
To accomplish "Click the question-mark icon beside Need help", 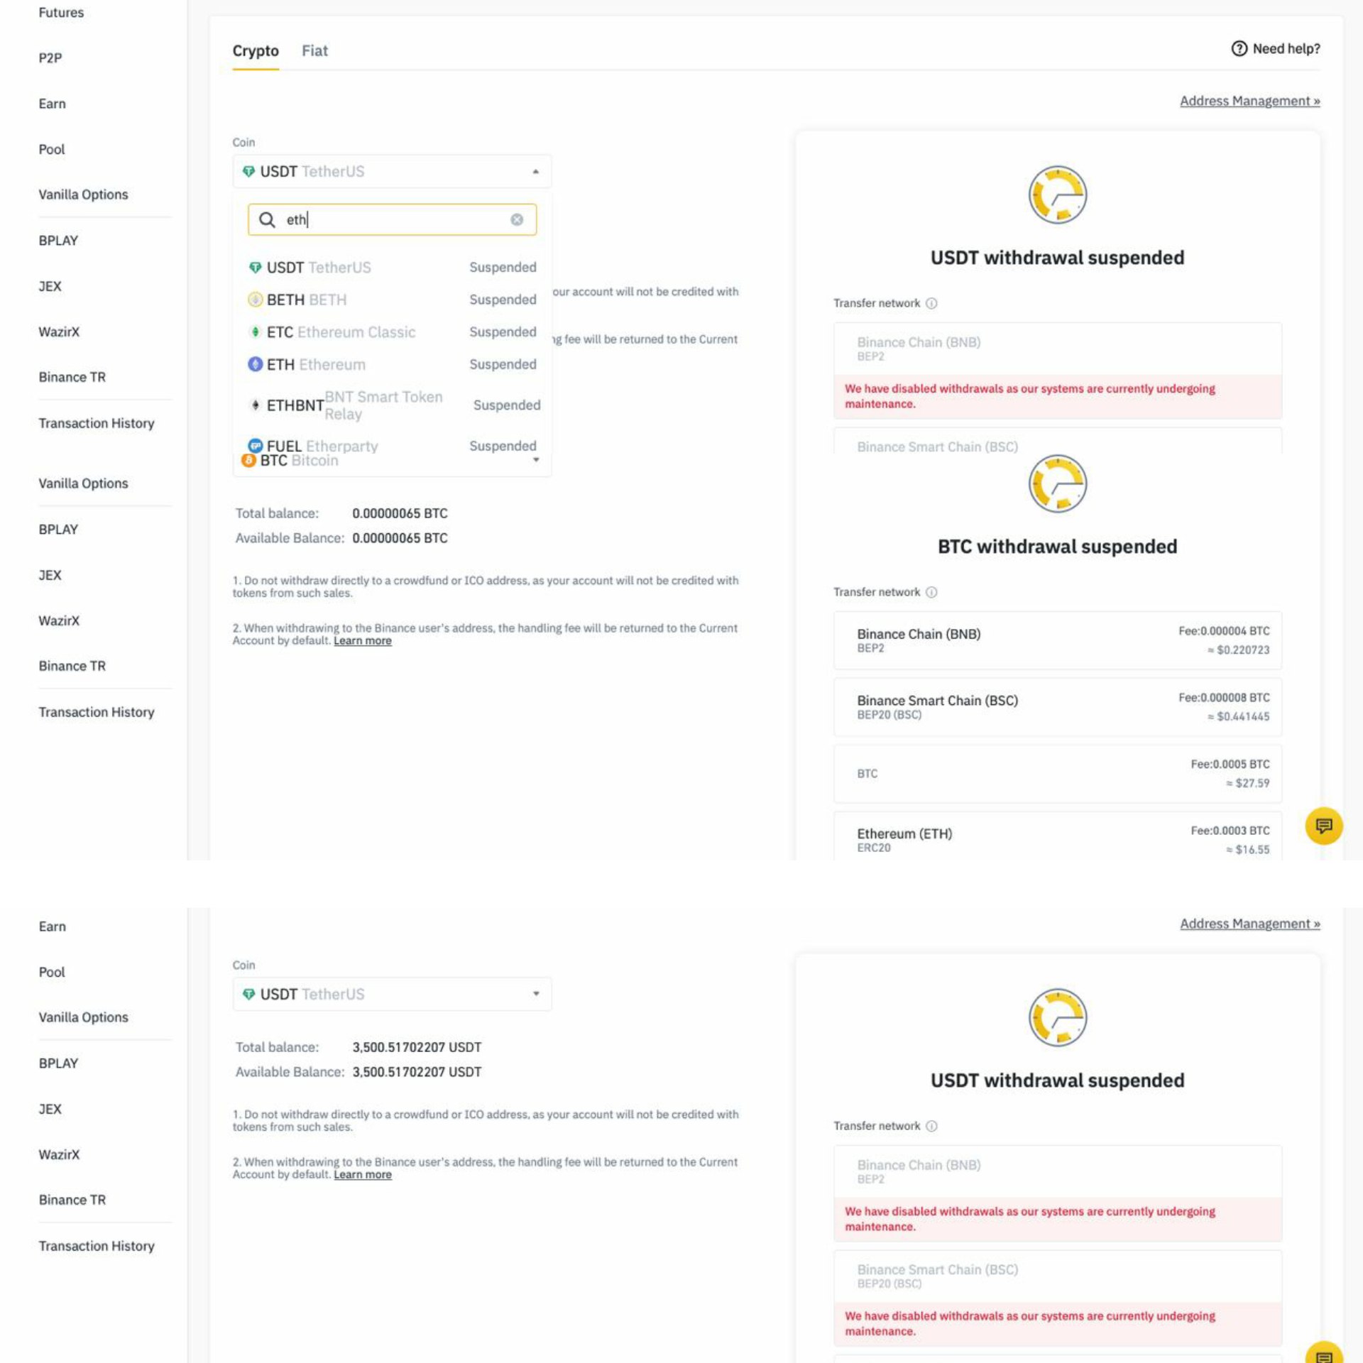I will point(1239,48).
